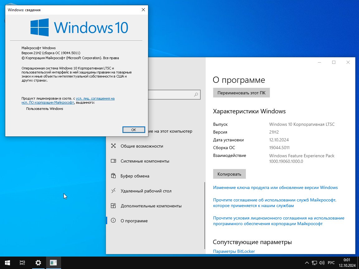The image size is (359, 269).
Task: Open Task View from the taskbar
Action: [22, 262]
